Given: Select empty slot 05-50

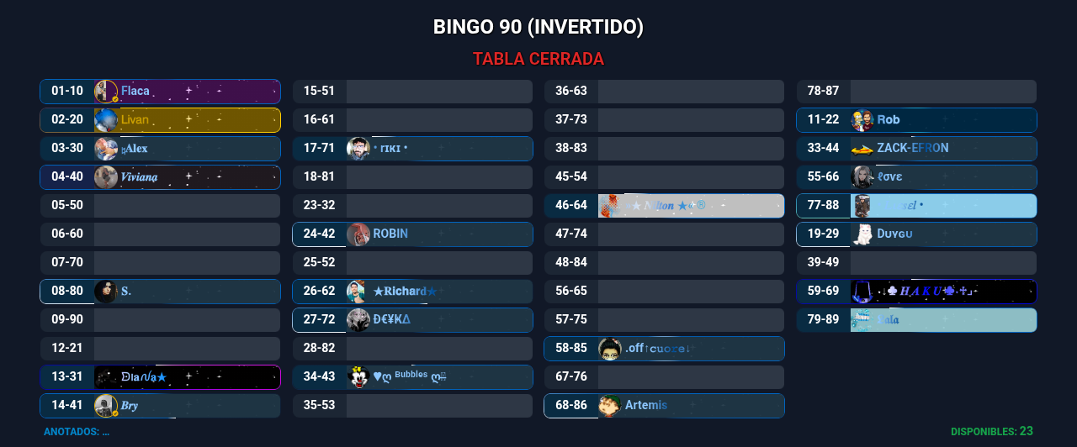Looking at the screenshot, I should tap(160, 206).
